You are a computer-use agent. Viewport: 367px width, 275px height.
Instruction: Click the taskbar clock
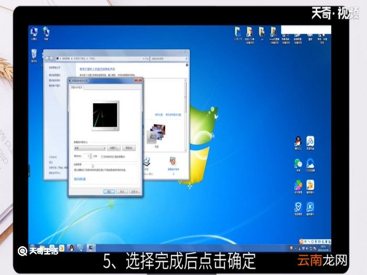(323, 248)
